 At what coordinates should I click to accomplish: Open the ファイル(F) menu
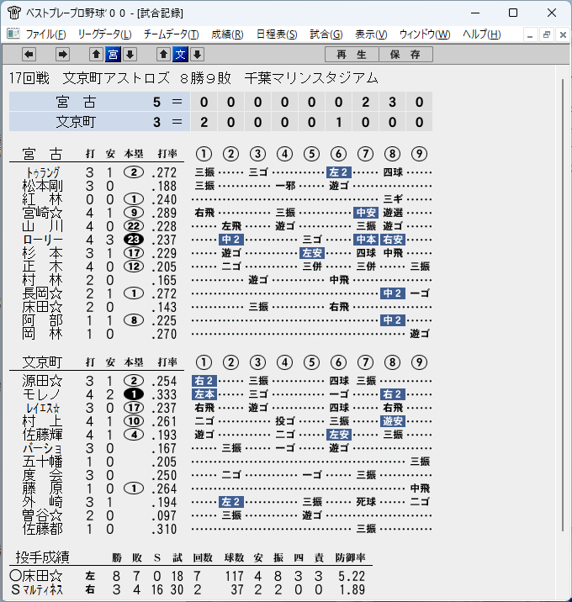coord(45,34)
